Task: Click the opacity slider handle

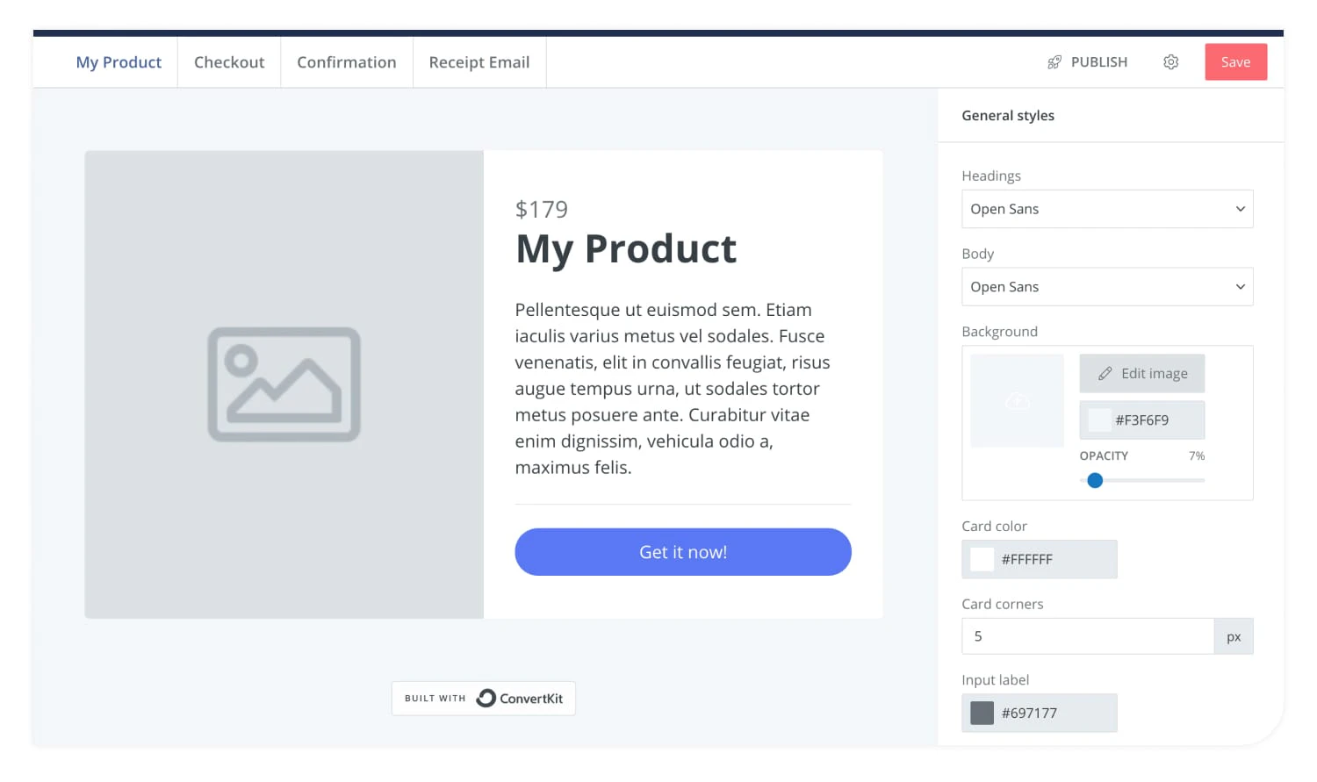Action: [x=1095, y=480]
